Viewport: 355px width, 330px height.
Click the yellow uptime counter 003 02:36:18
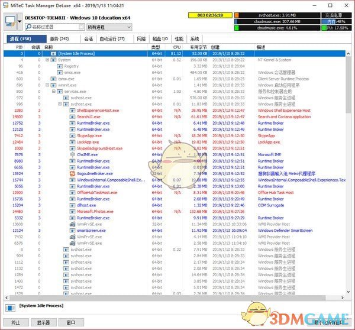click(x=210, y=15)
